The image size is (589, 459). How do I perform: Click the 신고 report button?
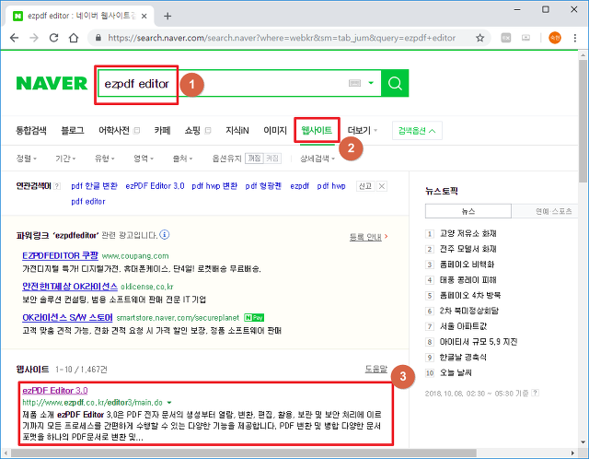pyautogui.click(x=365, y=186)
